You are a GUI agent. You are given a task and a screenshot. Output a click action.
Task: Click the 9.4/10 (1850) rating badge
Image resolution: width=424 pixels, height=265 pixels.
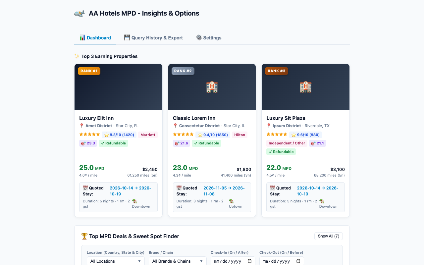(x=213, y=135)
